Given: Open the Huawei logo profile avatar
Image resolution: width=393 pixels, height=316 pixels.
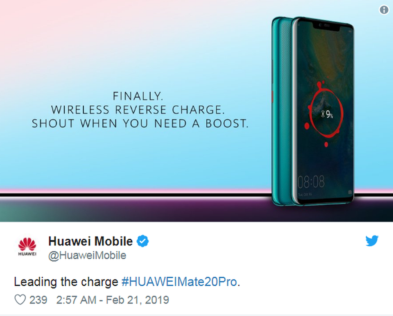Looking at the screenshot, I should [x=27, y=247].
